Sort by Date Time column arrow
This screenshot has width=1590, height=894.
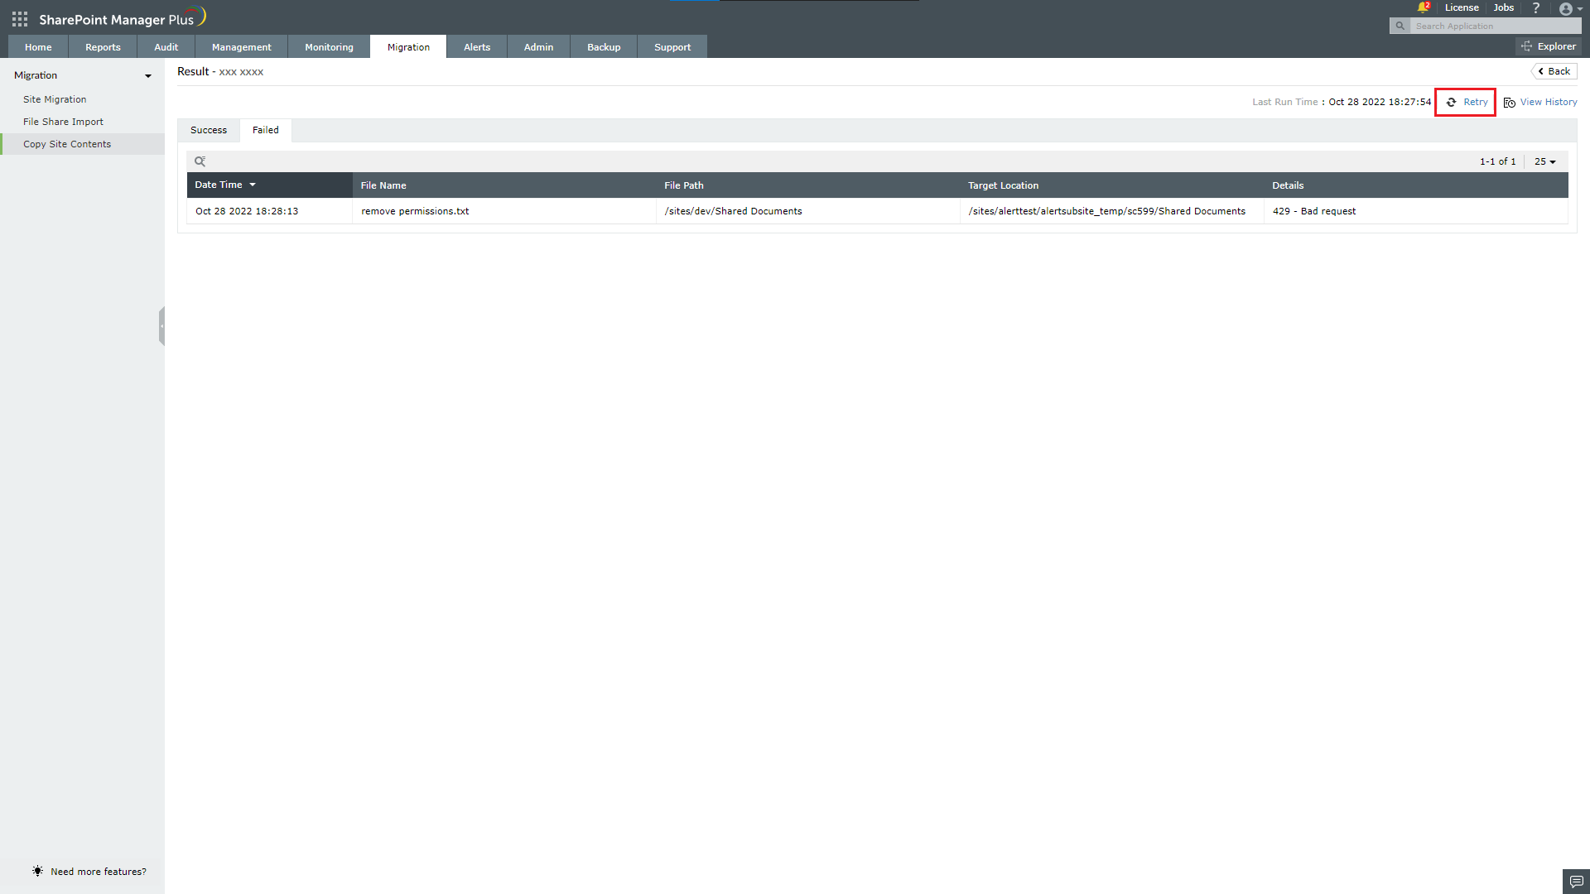tap(253, 185)
